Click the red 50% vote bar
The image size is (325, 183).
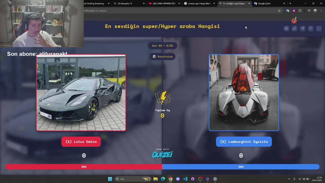(84, 167)
